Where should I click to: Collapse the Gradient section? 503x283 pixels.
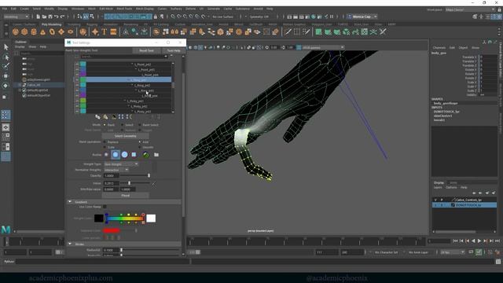[70, 202]
